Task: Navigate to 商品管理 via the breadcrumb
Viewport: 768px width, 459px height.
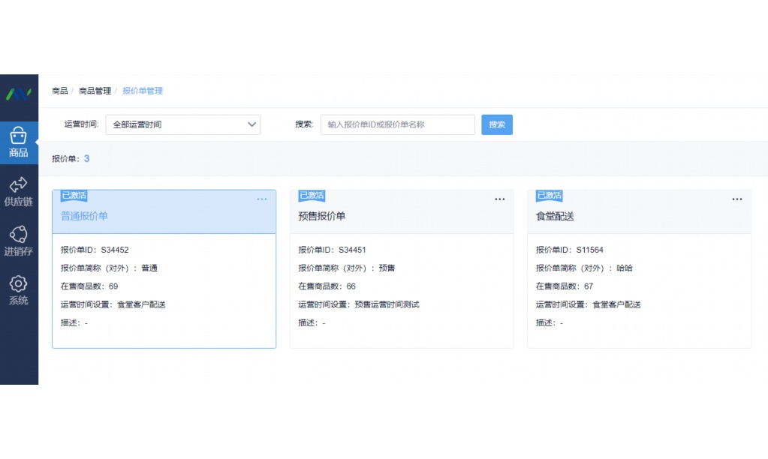Action: click(x=93, y=91)
